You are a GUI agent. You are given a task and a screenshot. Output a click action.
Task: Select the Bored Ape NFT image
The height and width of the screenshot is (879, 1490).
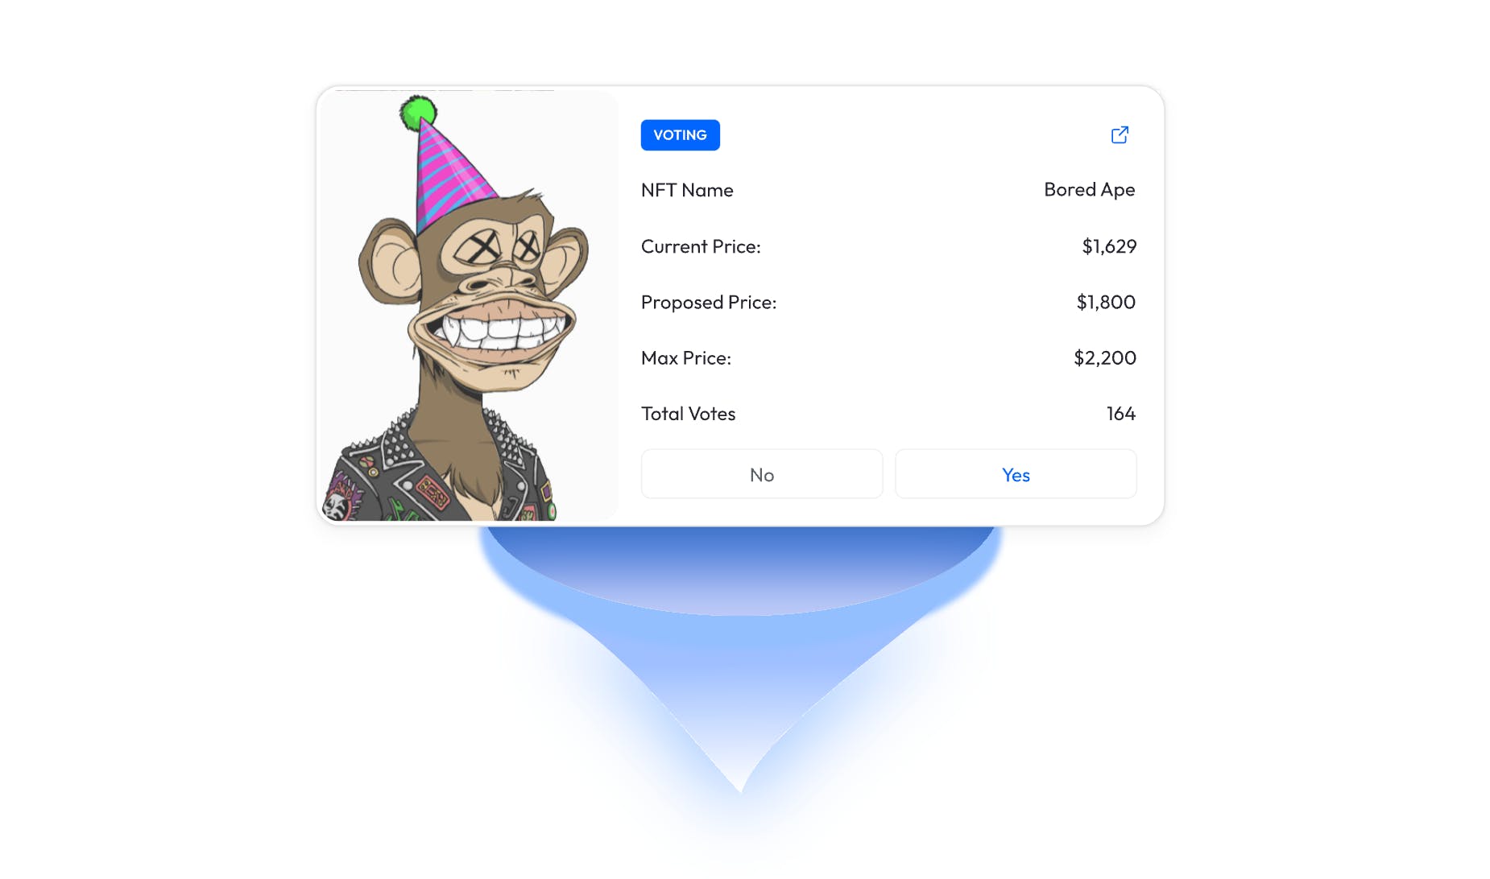[469, 306]
